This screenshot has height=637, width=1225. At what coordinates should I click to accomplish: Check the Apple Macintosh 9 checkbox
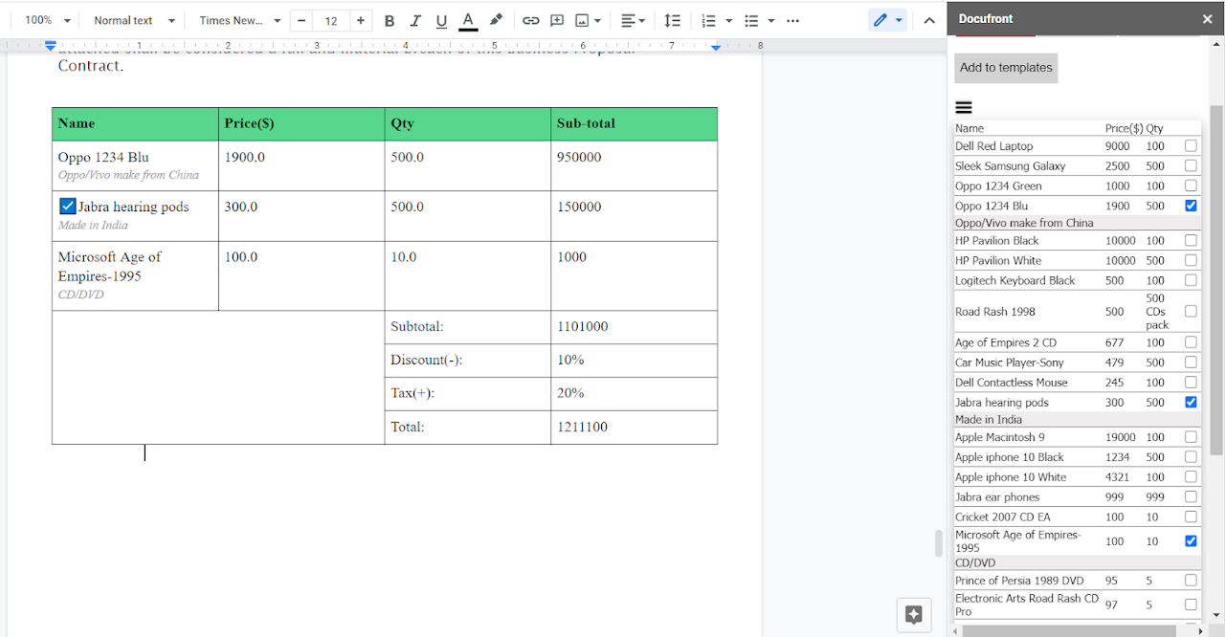[1191, 437]
